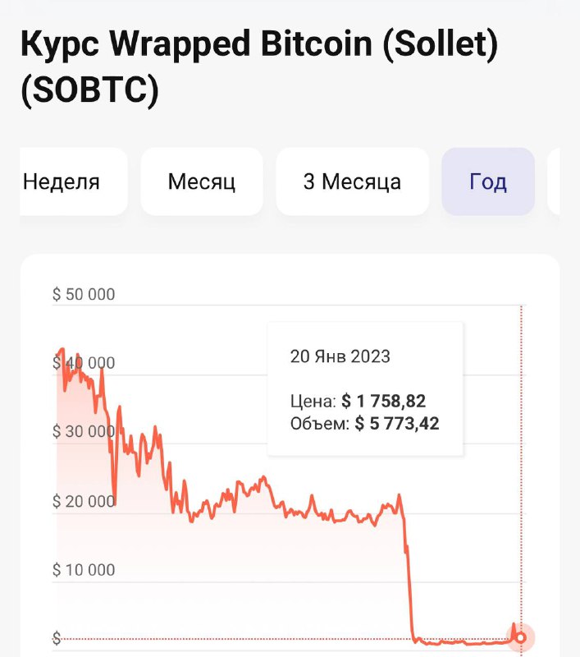Click the $ 10 000 axis label
The width and height of the screenshot is (580, 657).
coord(84,570)
